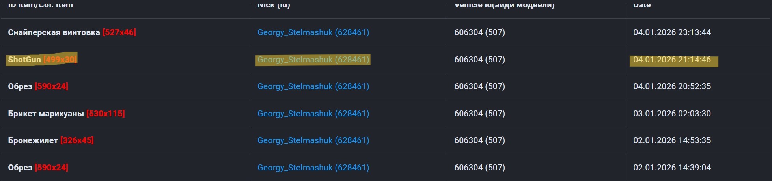Click the highlighted date 04.01.2026 21:14:46
Viewport: 772px width, 181px height.
[x=672, y=60]
